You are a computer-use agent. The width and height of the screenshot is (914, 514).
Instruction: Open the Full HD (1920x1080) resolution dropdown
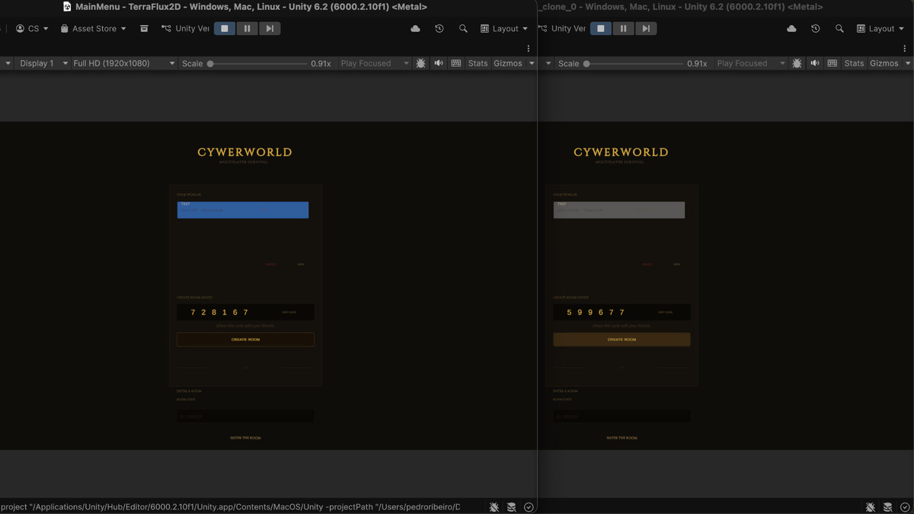click(123, 63)
